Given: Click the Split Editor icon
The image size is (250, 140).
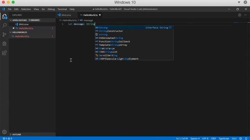Looking at the screenshot, I should (x=239, y=15).
